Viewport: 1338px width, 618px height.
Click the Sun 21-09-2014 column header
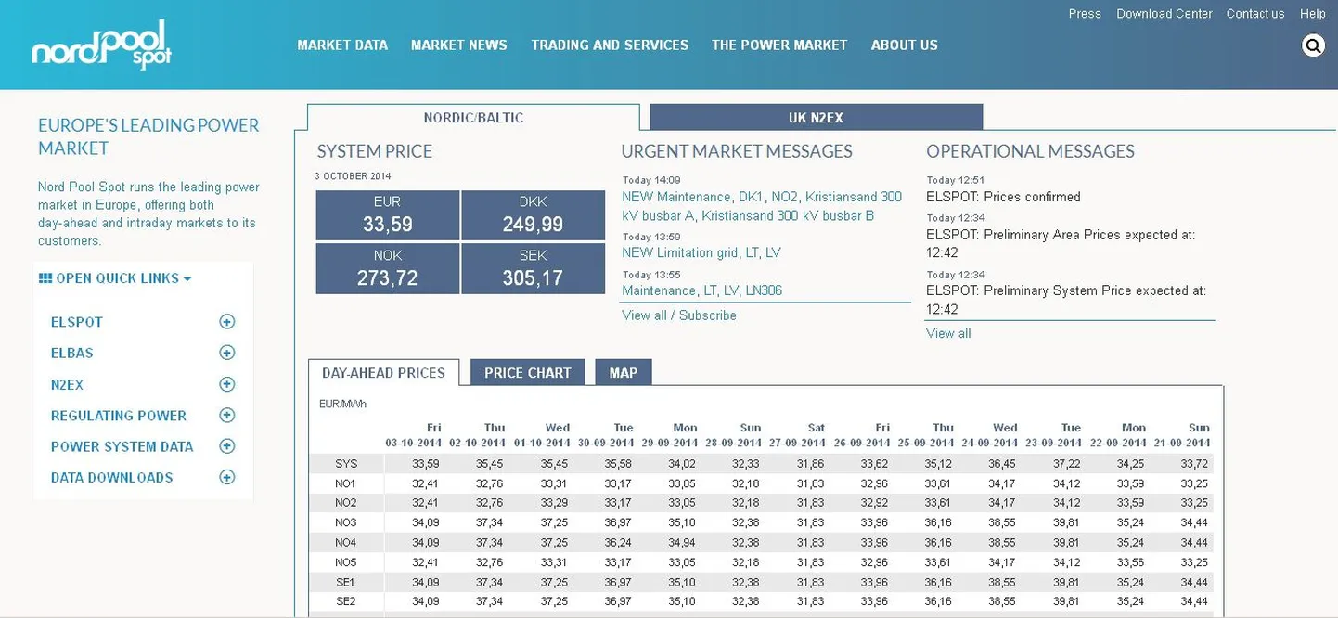pyautogui.click(x=1183, y=435)
